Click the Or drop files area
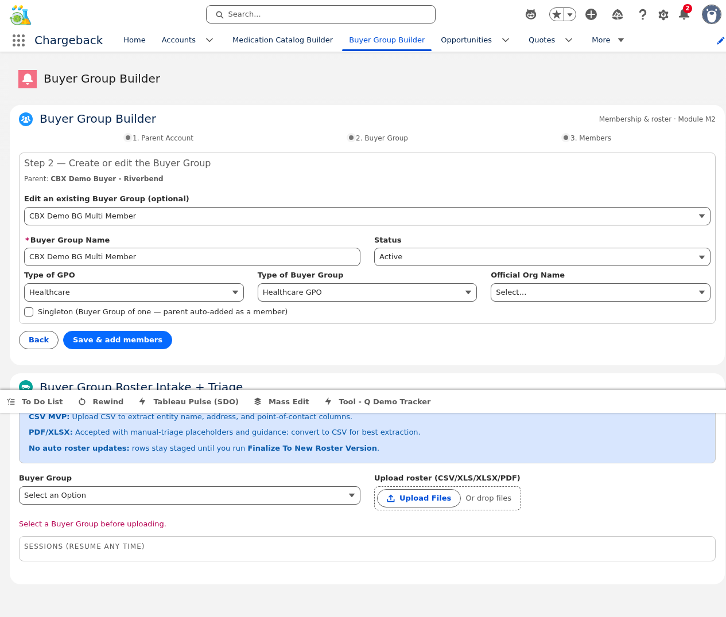 pos(488,498)
